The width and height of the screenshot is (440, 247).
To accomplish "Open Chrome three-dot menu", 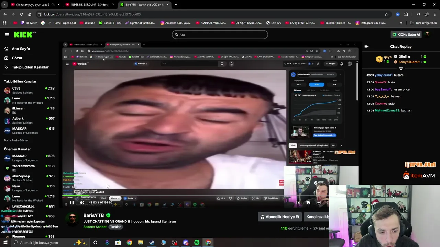I will click(435, 14).
